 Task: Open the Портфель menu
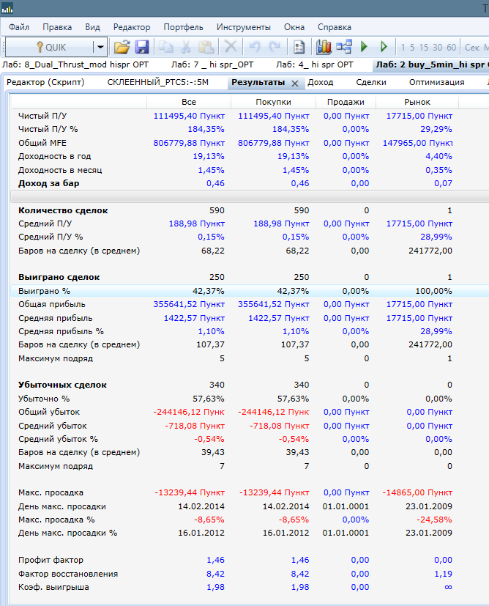184,27
